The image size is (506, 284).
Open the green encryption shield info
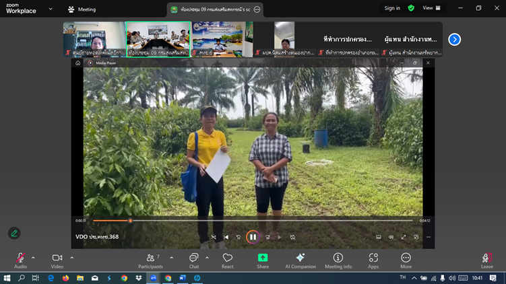click(x=411, y=8)
